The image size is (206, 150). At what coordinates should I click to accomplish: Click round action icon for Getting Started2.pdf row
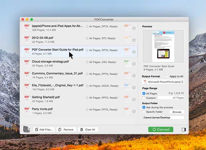click(134, 99)
